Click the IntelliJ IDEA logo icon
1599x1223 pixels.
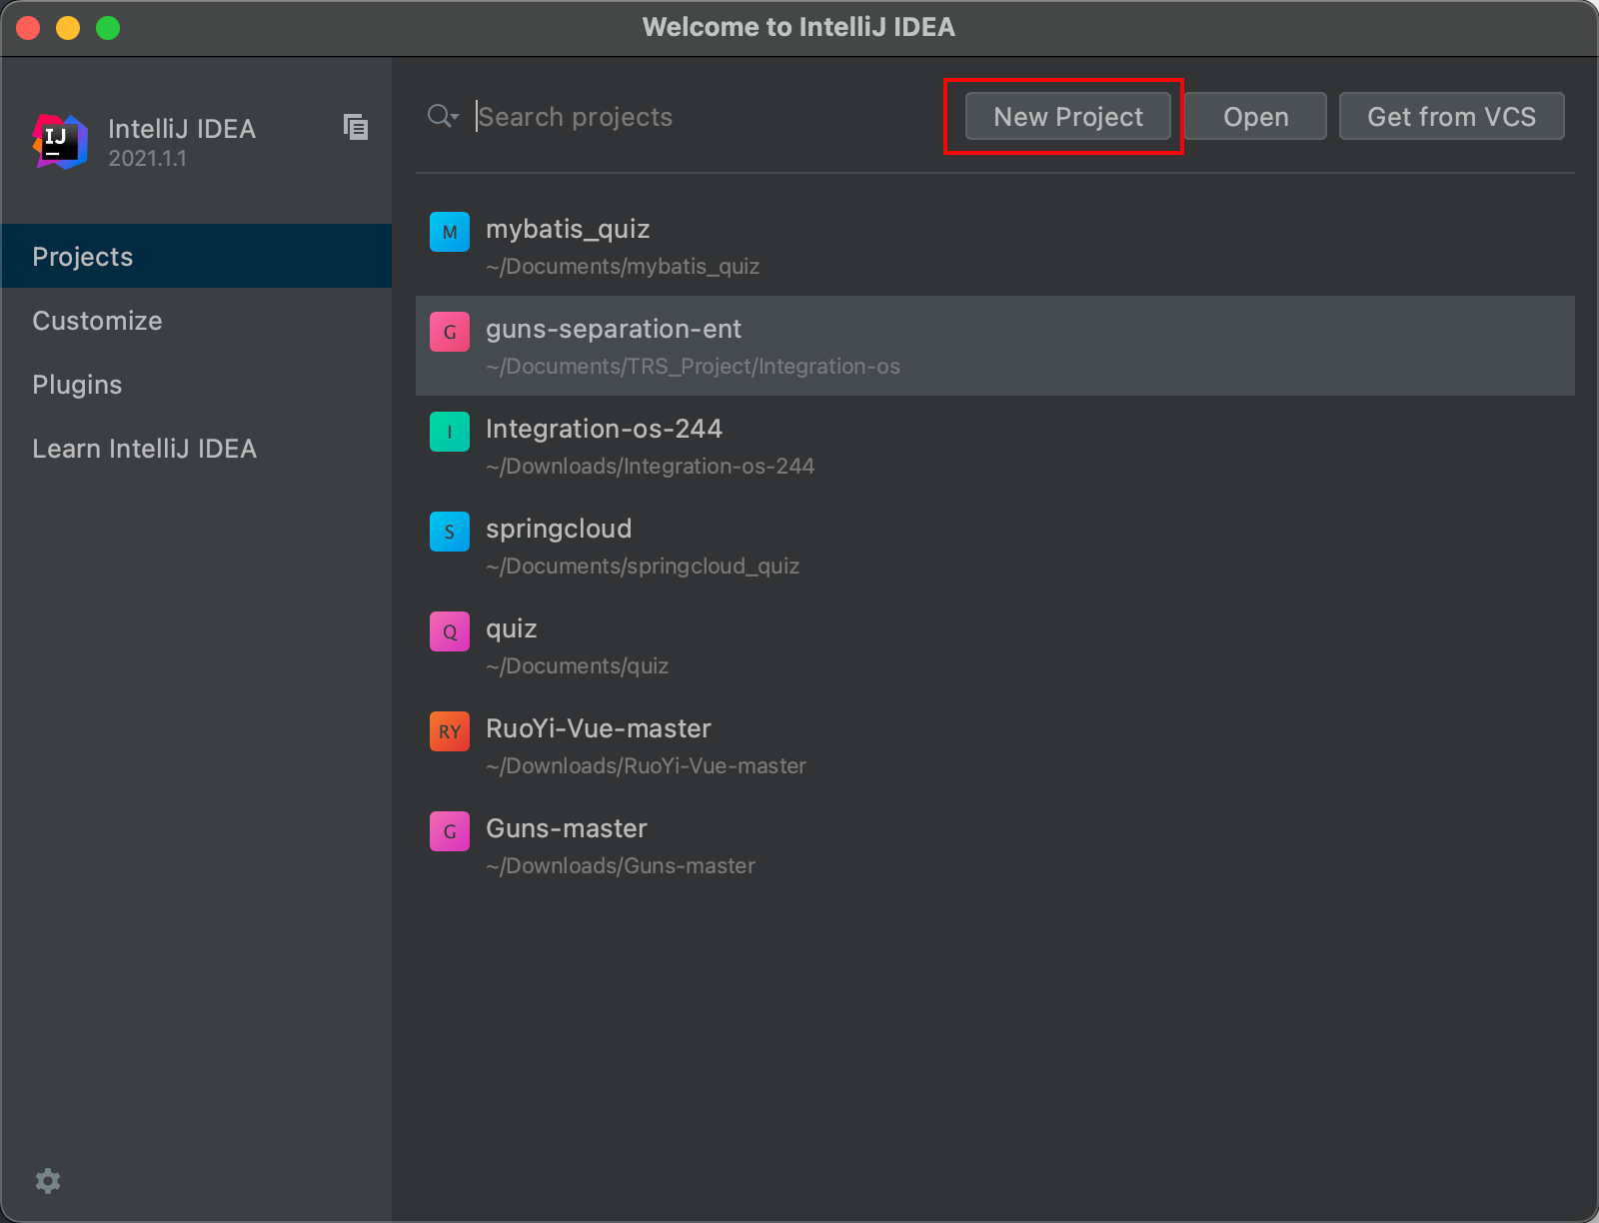point(60,141)
